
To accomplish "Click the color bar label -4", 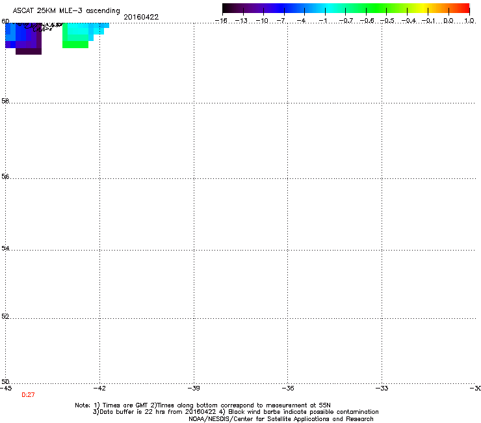I will click(302, 21).
